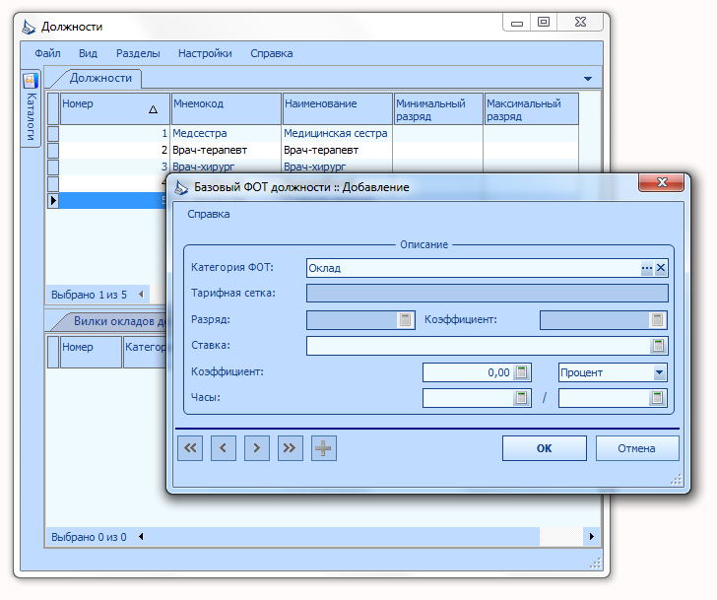Click Мнемокод column header
The image size is (717, 600).
(226, 108)
